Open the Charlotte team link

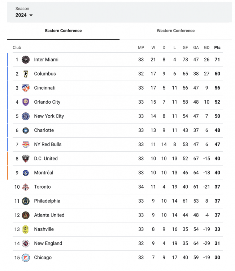point(44,130)
